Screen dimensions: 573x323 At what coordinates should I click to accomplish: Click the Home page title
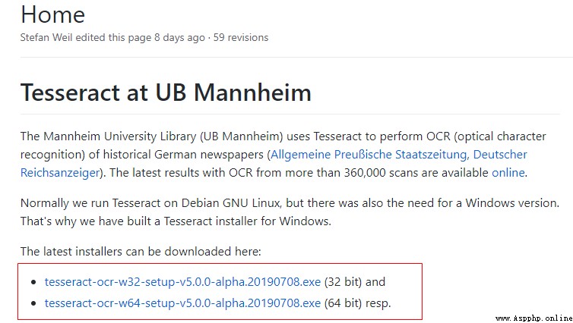pos(53,15)
